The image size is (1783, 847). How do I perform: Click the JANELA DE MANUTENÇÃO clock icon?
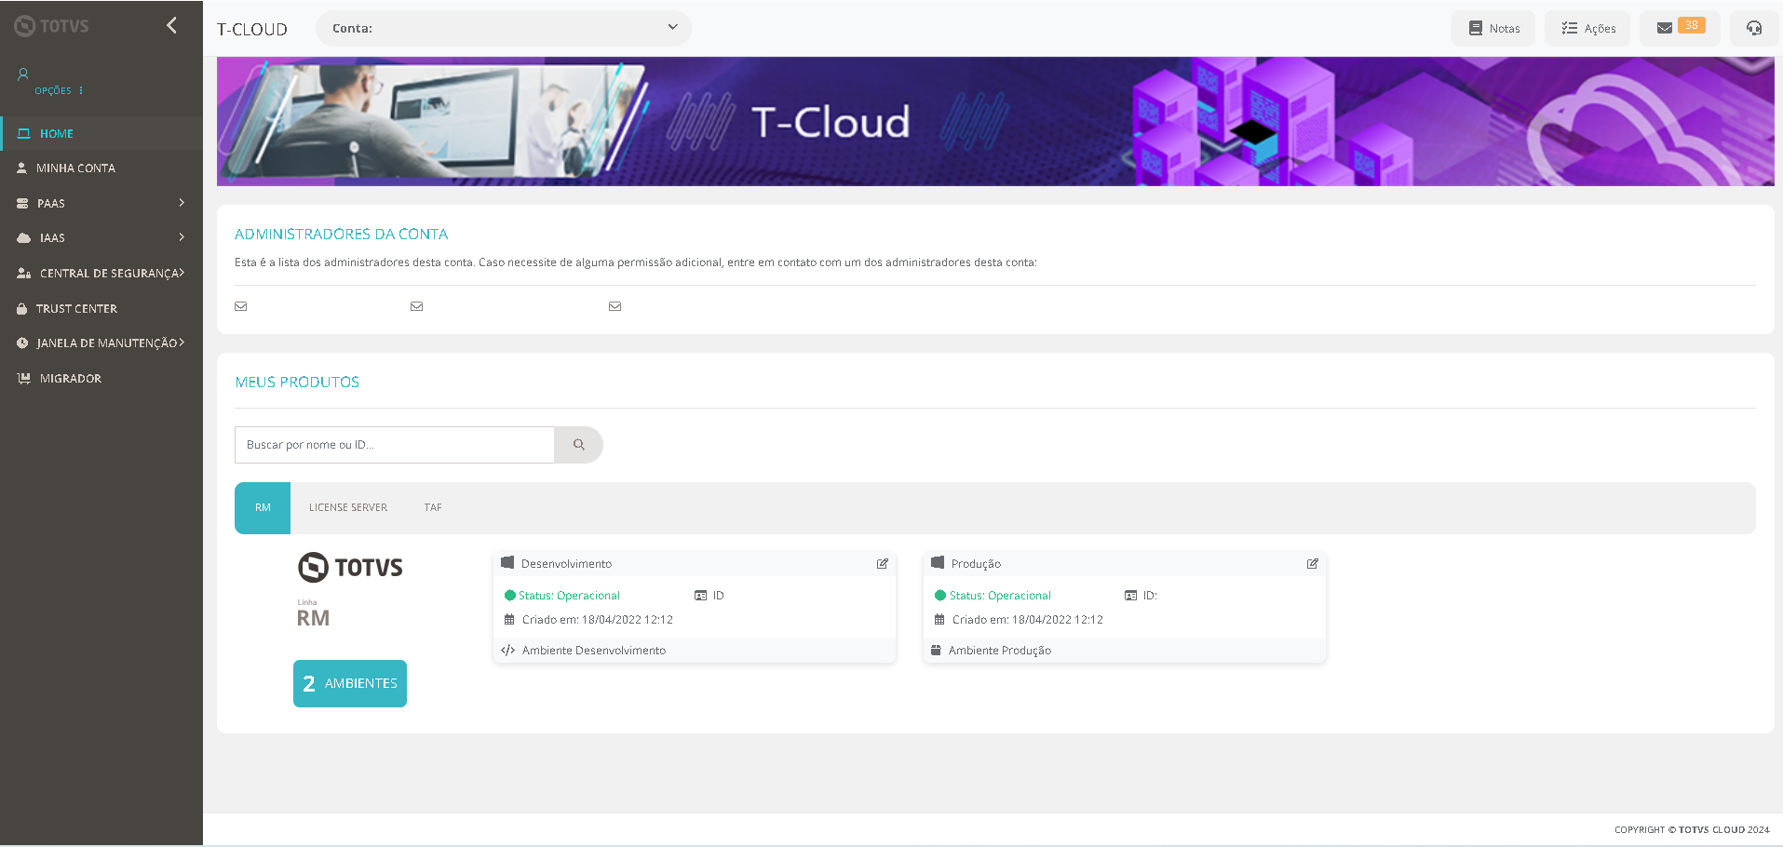[x=22, y=343]
